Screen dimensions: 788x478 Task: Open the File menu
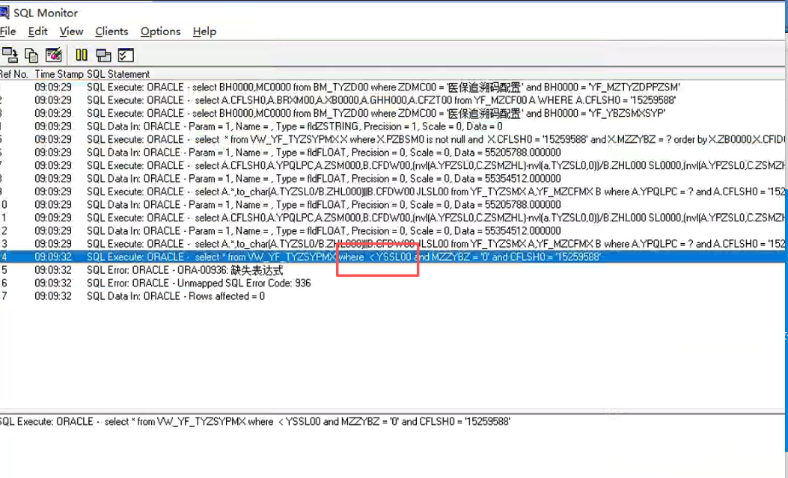pos(7,31)
